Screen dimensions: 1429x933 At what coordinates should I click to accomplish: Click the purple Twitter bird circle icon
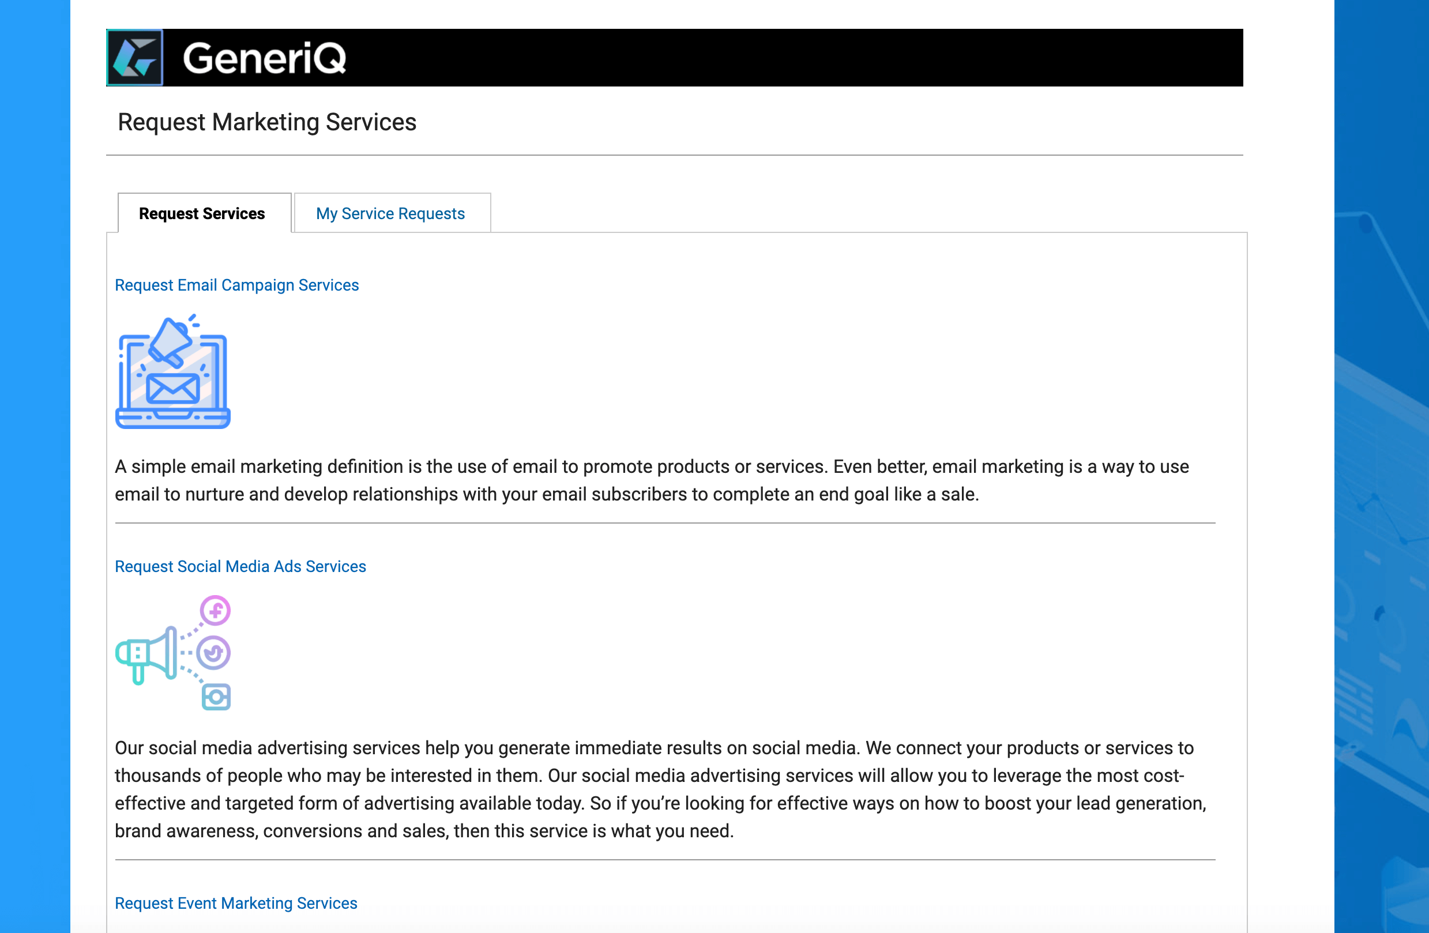pos(214,652)
